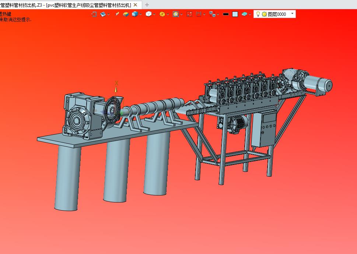Click the orange pie-shaped icon
The width and height of the screenshot is (357, 254).
(162, 14)
